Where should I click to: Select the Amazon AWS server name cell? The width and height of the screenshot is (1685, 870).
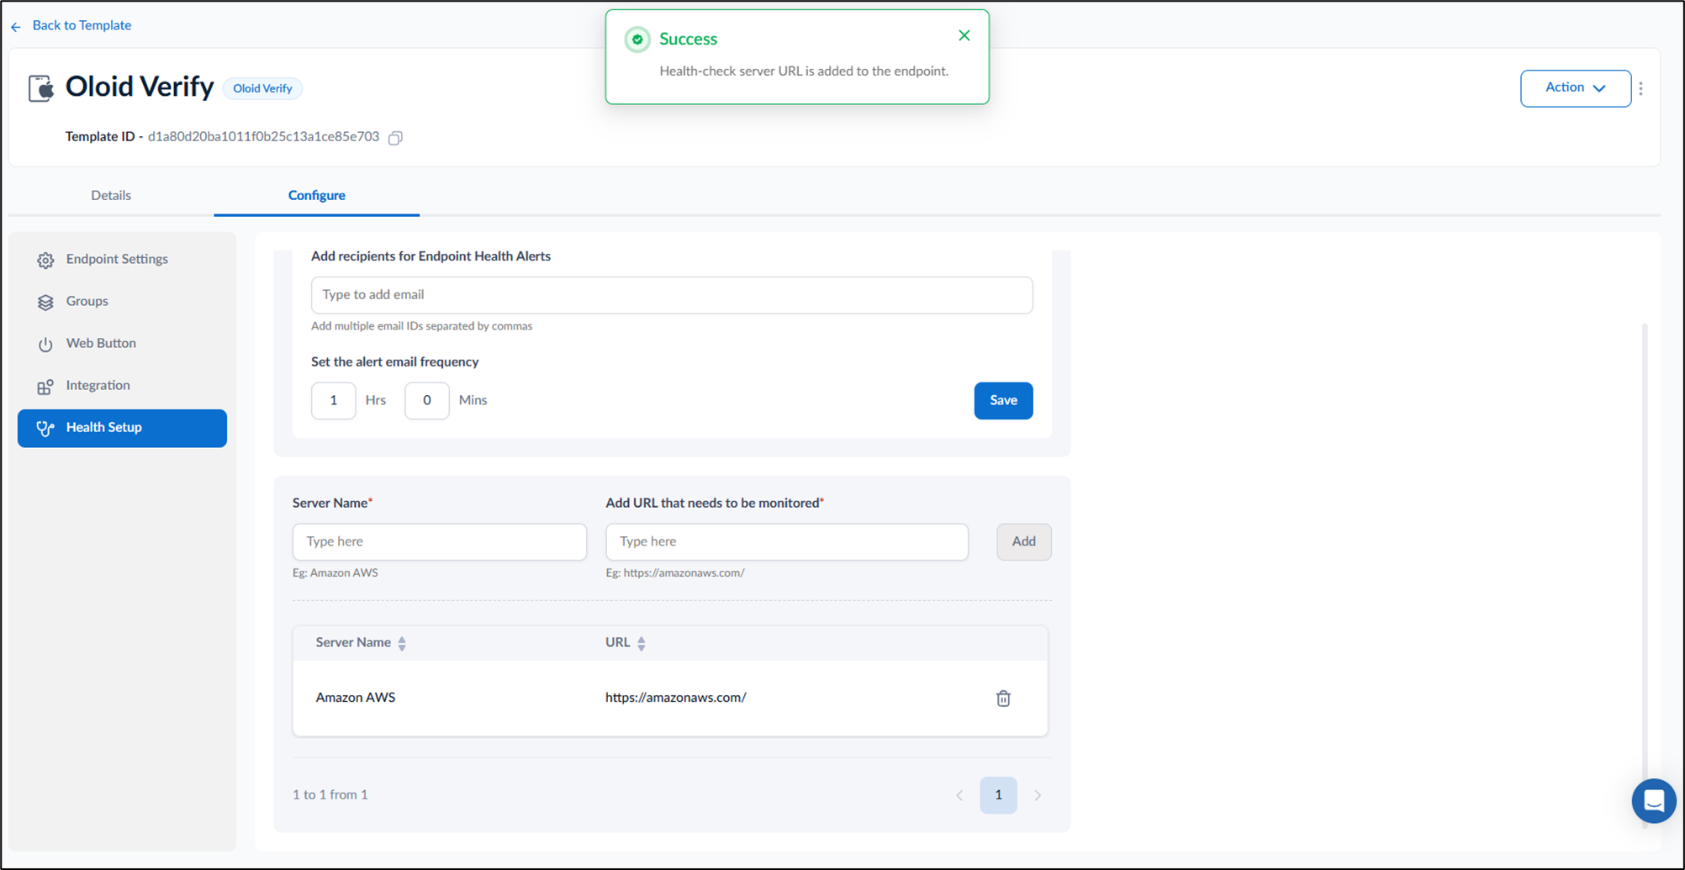click(x=355, y=698)
